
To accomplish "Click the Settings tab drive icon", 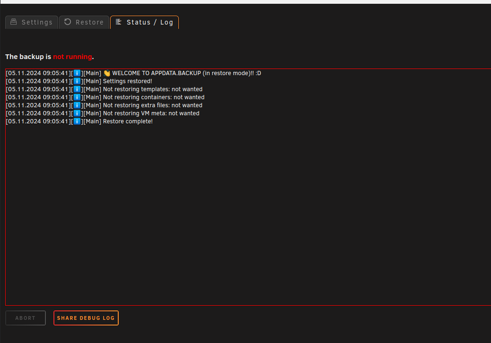I will pos(13,22).
